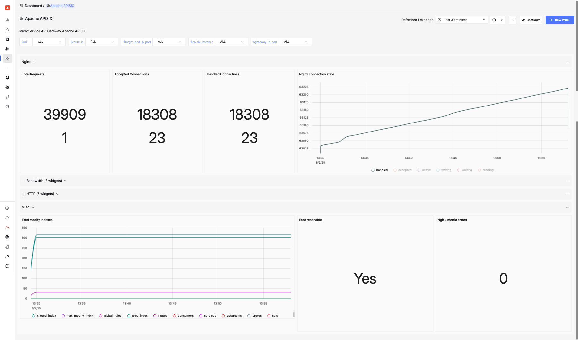Collapse the Nginx section
The height and width of the screenshot is (340, 578).
[34, 62]
